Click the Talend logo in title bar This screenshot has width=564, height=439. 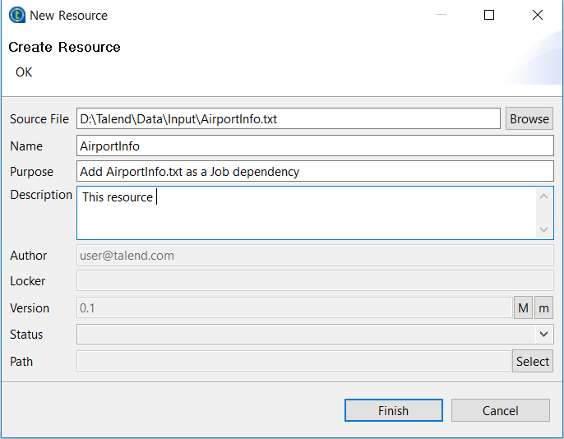point(16,15)
